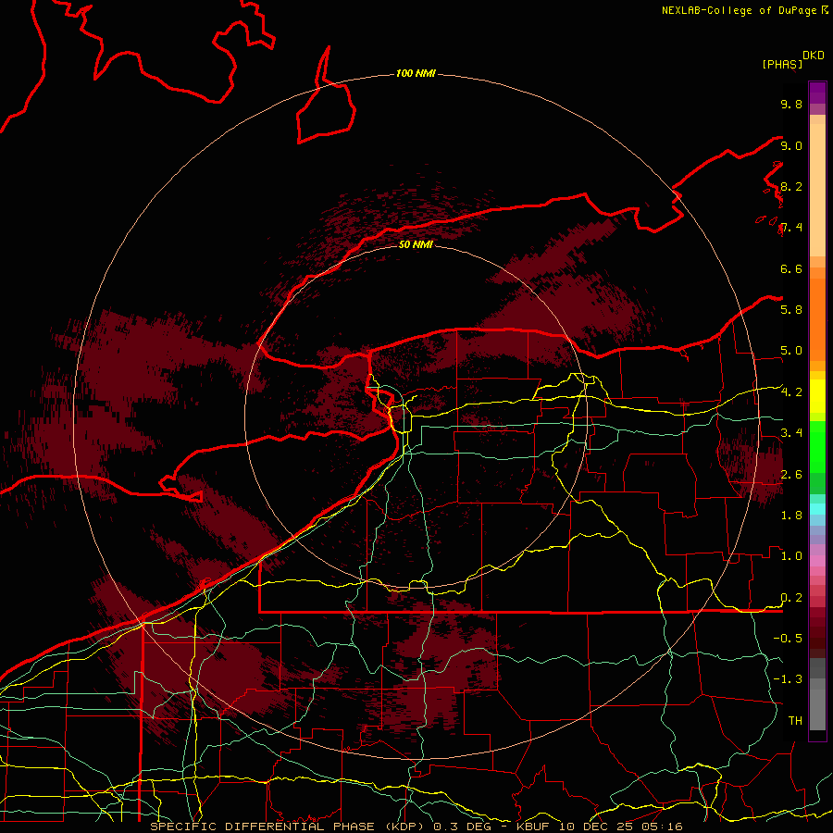Click the 5.8 scale value
This screenshot has height=833, width=833.
791,310
